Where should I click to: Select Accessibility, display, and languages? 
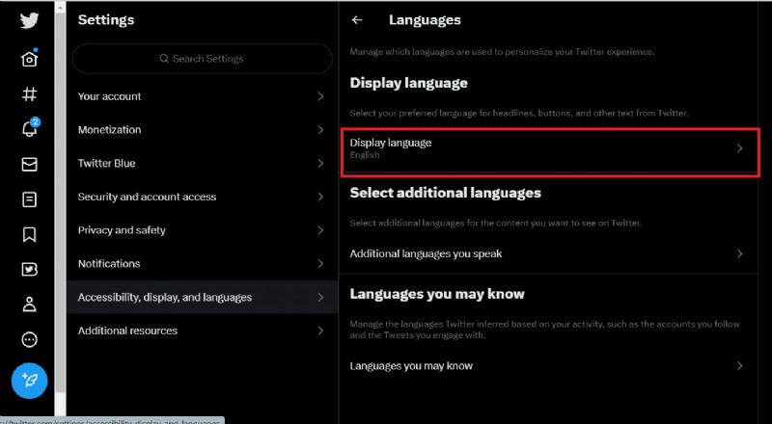pyautogui.click(x=203, y=297)
